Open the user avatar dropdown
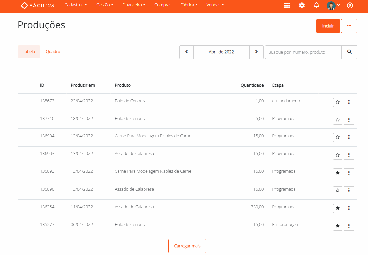Screen dimensions: 368x255 pyautogui.click(x=333, y=6)
